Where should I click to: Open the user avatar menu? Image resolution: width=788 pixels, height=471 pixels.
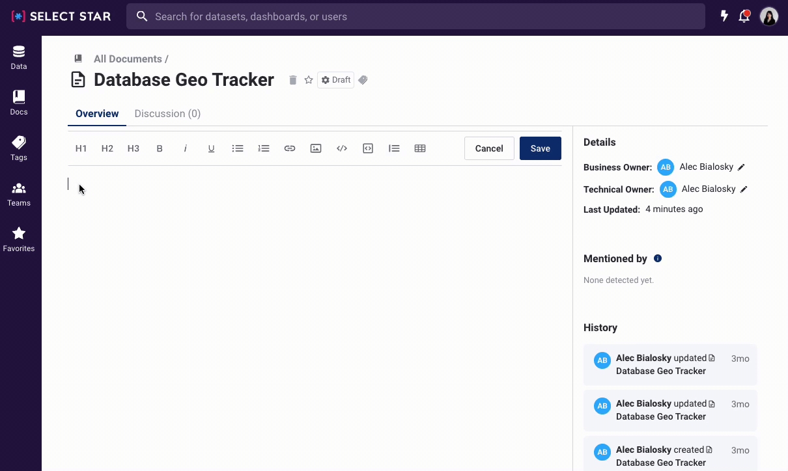[769, 16]
